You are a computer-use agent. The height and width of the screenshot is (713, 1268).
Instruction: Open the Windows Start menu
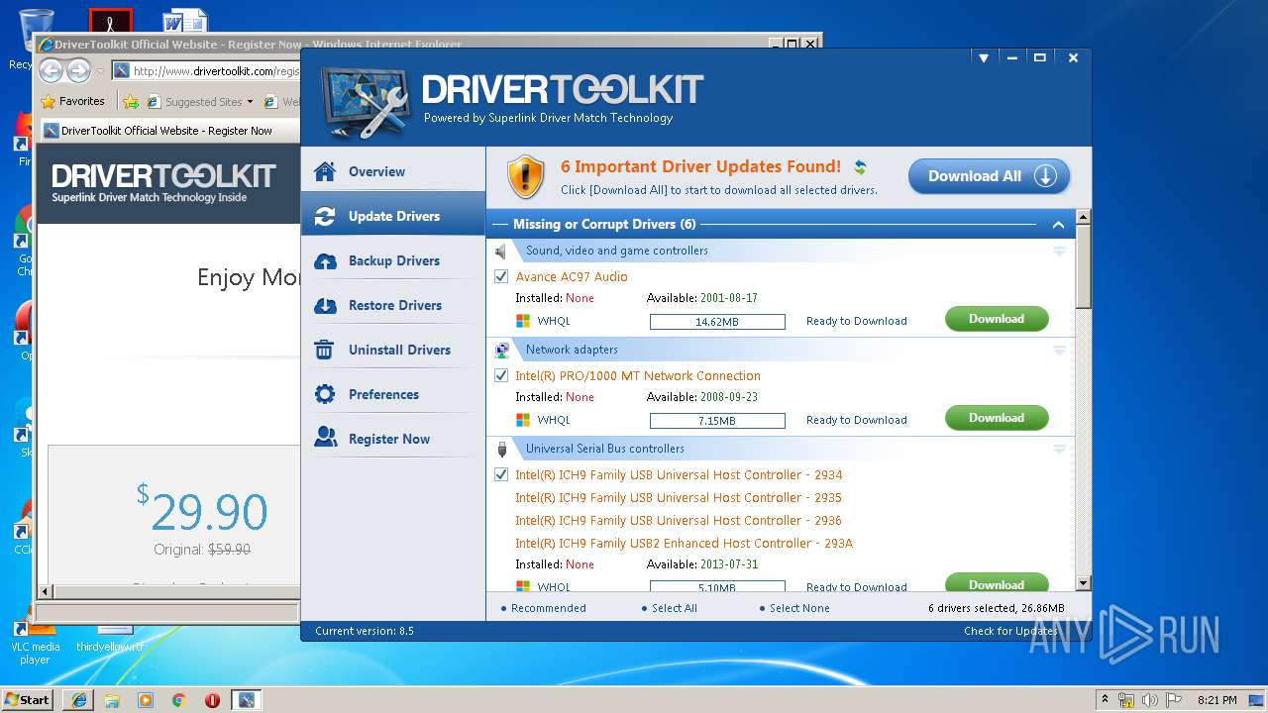point(27,699)
